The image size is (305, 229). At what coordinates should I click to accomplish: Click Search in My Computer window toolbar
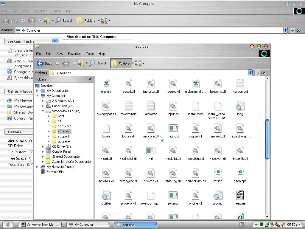[x=64, y=21]
